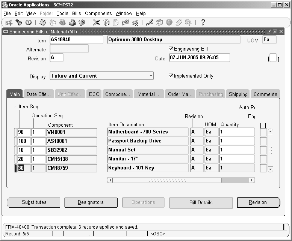292x241 pixels.
Task: Switch to the Order Ma... tab
Action: [x=180, y=94]
